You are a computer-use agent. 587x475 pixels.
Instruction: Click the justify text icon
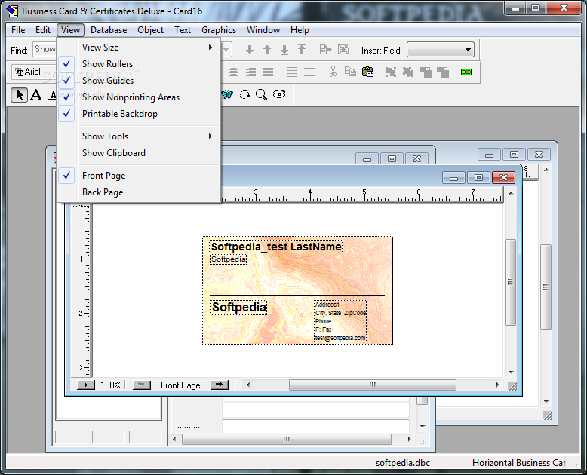[268, 72]
